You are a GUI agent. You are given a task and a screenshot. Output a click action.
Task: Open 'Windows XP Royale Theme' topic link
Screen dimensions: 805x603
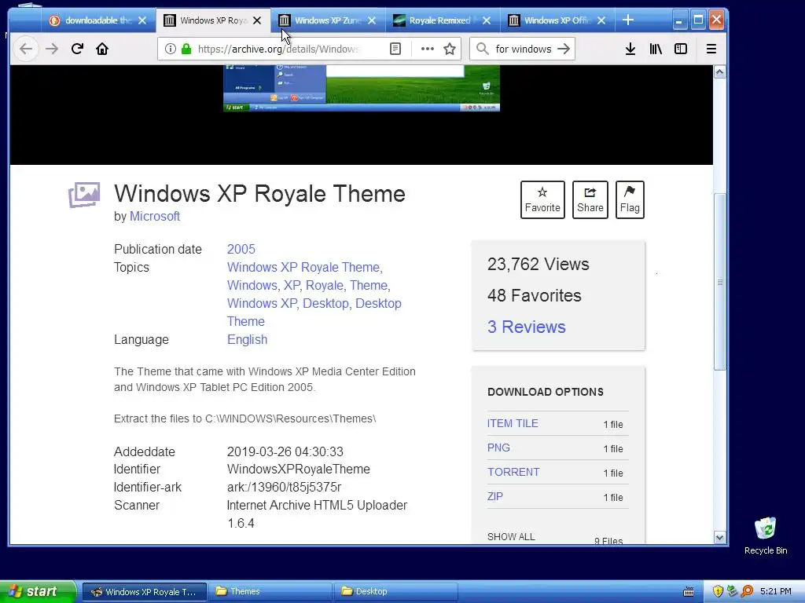point(303,267)
